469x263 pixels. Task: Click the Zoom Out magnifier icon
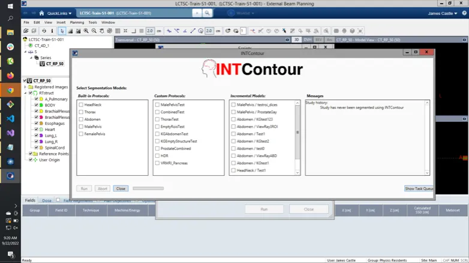click(x=94, y=30)
